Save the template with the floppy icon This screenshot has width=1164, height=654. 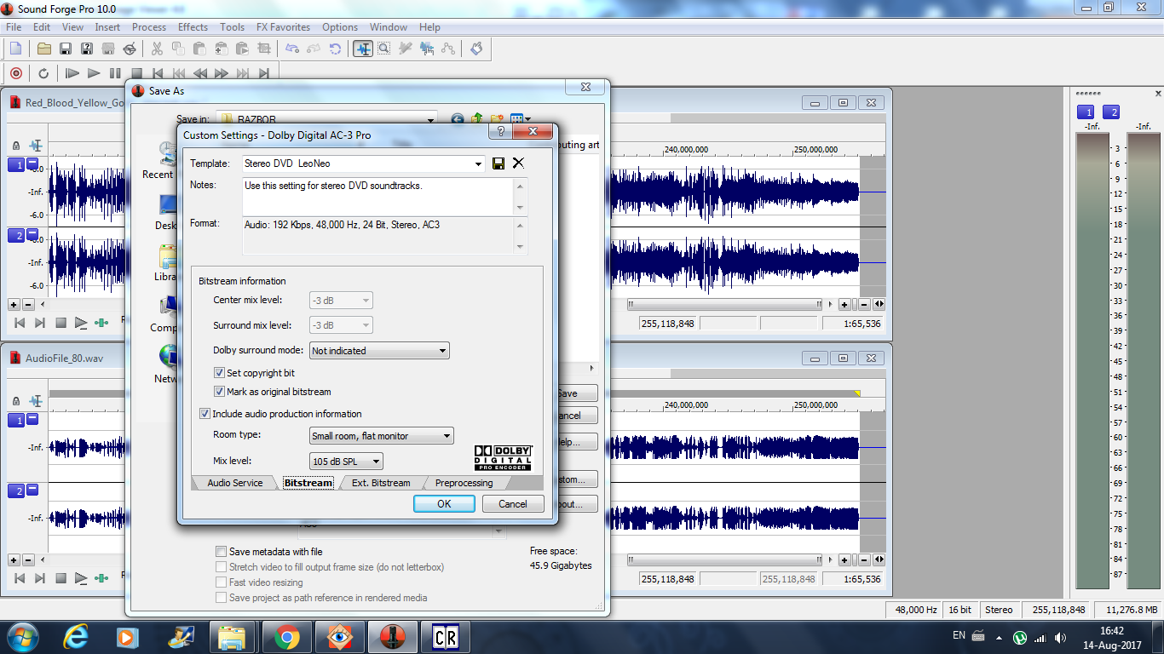coord(498,163)
